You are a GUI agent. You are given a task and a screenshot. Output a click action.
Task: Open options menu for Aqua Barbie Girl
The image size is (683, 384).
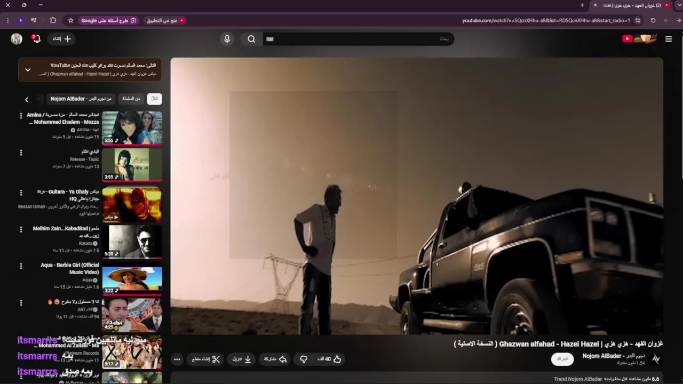click(x=21, y=266)
